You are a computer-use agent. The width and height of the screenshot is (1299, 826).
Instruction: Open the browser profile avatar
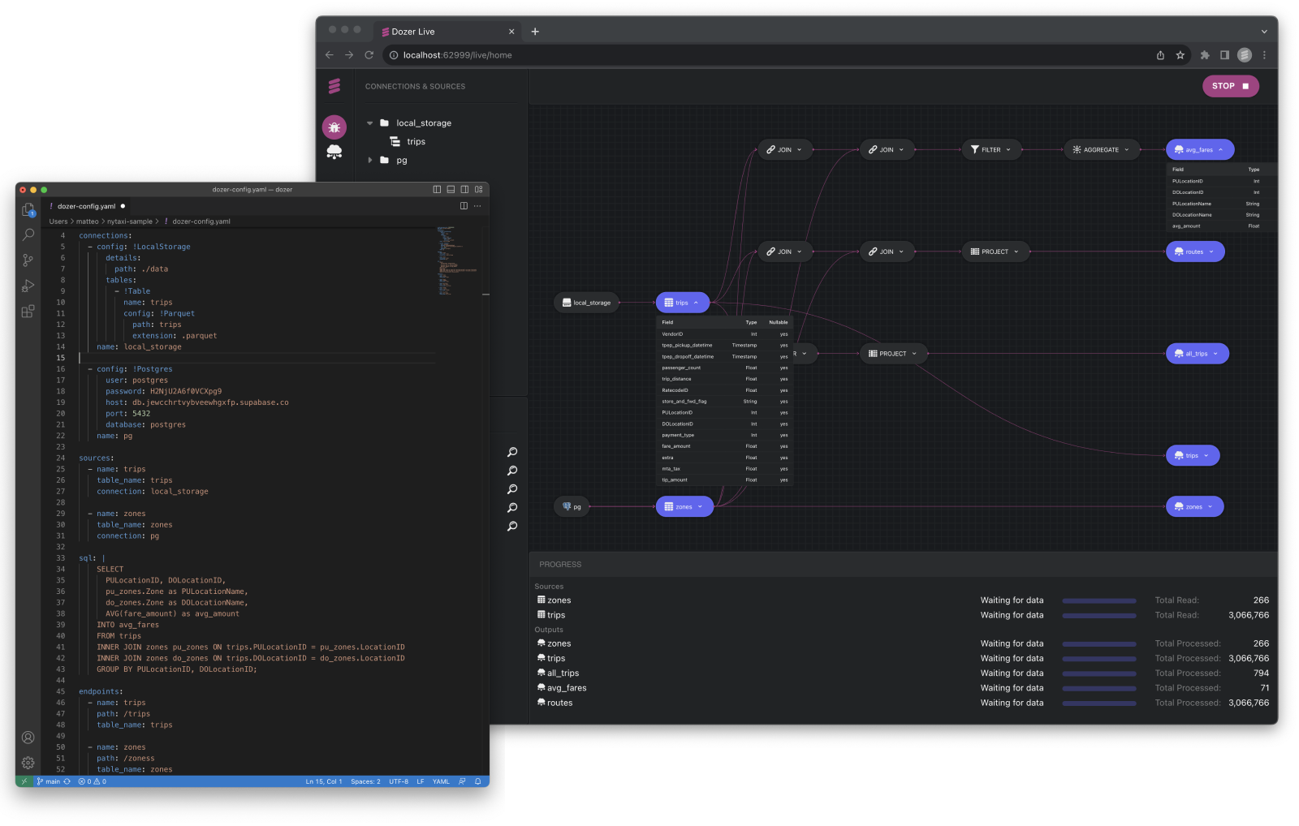[x=1245, y=55]
